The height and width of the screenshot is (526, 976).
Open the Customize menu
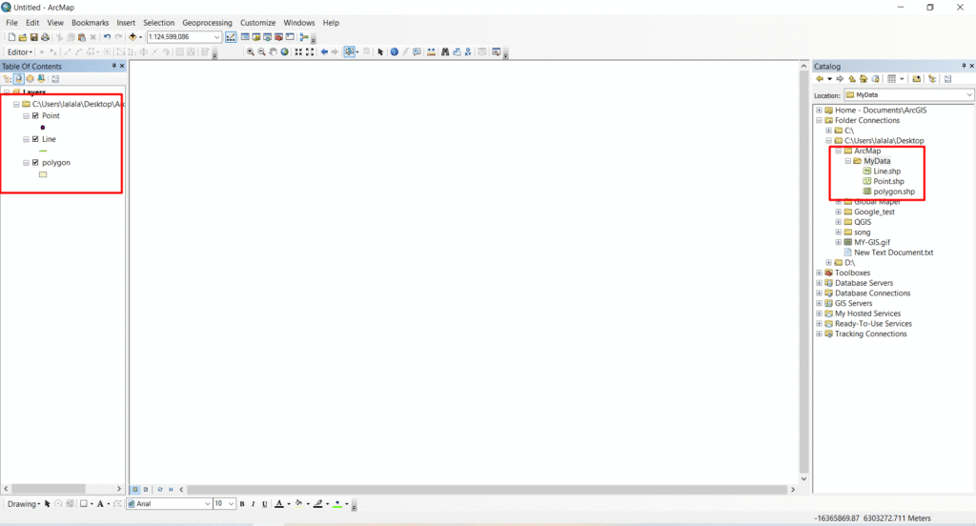(257, 23)
